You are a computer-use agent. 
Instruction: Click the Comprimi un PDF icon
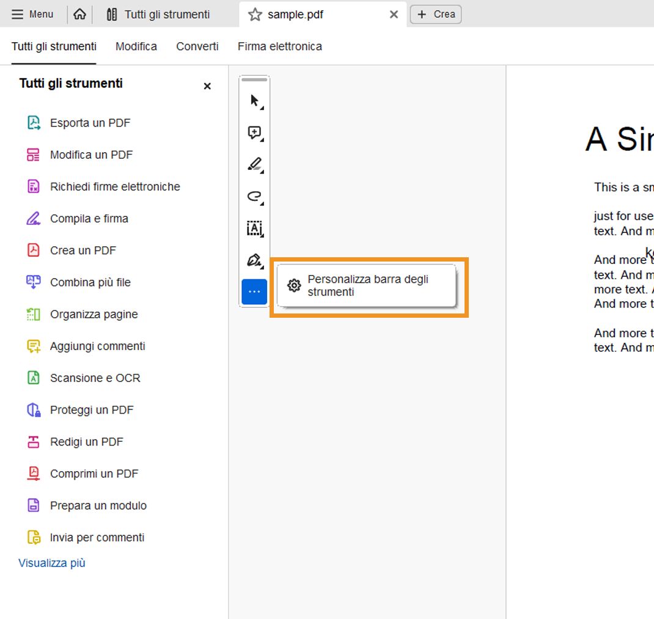[34, 474]
